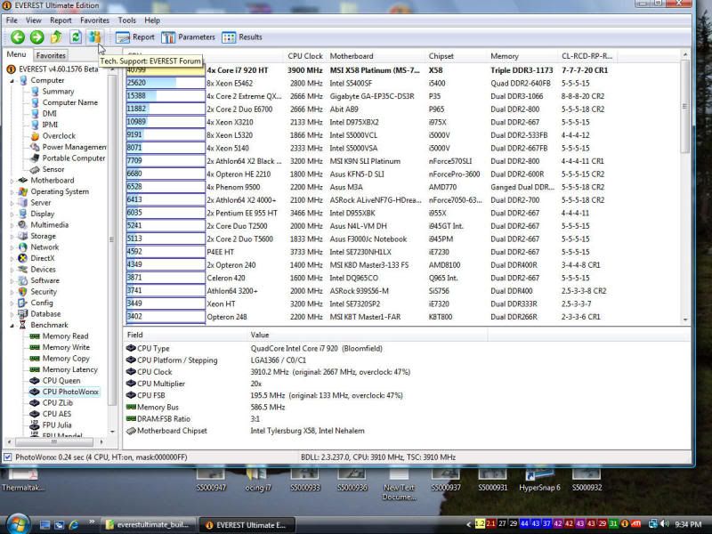This screenshot has width=712, height=534.
Task: Select the Memory Write benchmark
Action: point(66,347)
